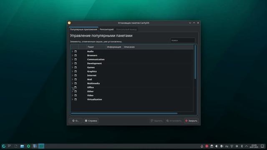Select the Video row label
Viewport: 267px width, 150px height.
(x=90, y=95)
